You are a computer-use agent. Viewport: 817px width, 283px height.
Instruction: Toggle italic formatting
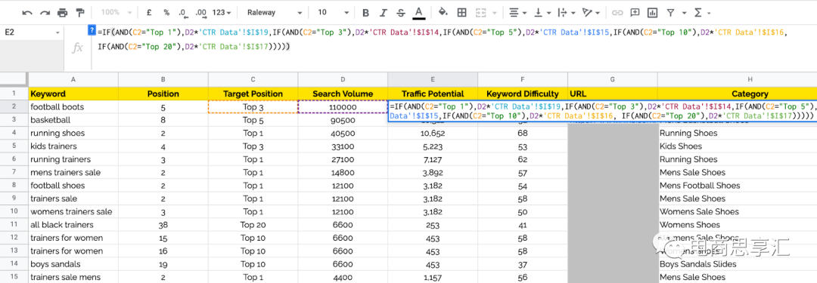coord(383,13)
